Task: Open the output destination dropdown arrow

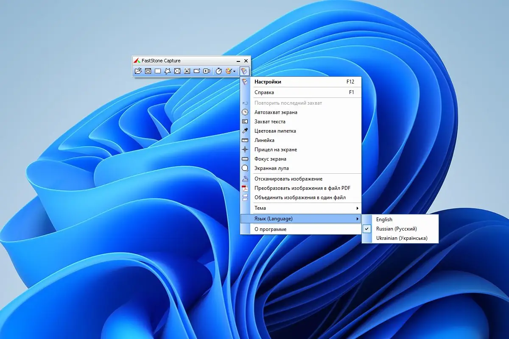Action: [x=234, y=71]
